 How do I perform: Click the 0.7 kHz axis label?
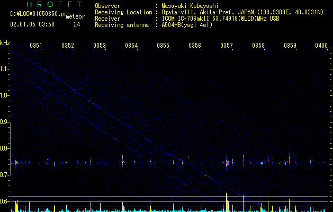5,175
